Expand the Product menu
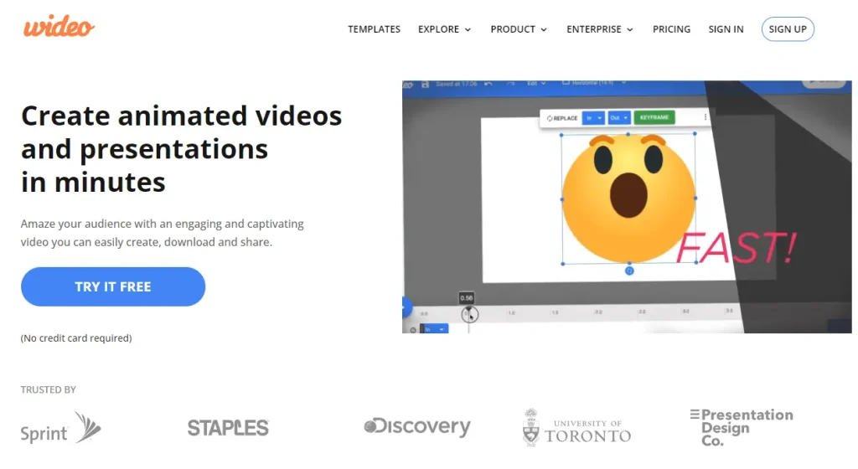 tap(518, 29)
